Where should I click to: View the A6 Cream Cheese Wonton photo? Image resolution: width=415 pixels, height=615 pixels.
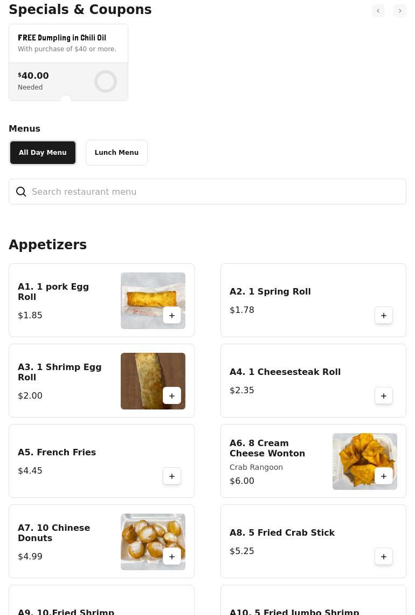pyautogui.click(x=365, y=461)
